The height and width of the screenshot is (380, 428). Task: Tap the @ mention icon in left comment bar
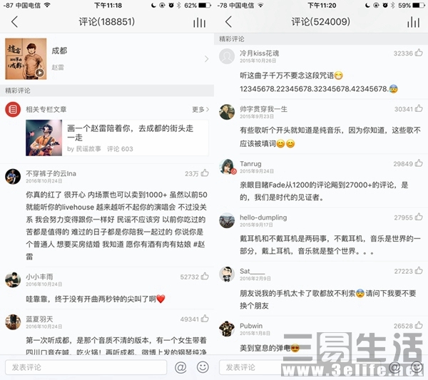click(x=180, y=367)
